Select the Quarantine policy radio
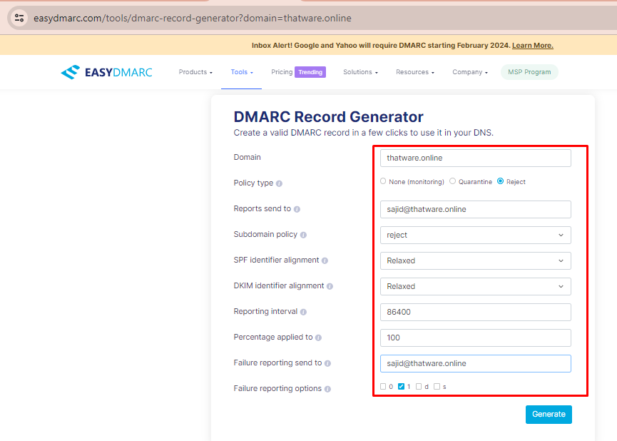617x441 pixels. [452, 181]
